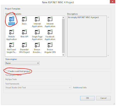
Task: Click the description text 'An empty ASP.NET MVC 4 project.'
Action: click(x=84, y=18)
